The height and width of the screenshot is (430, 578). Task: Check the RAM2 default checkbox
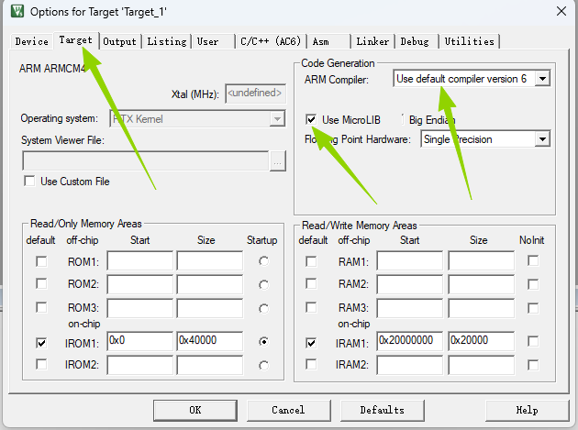311,284
